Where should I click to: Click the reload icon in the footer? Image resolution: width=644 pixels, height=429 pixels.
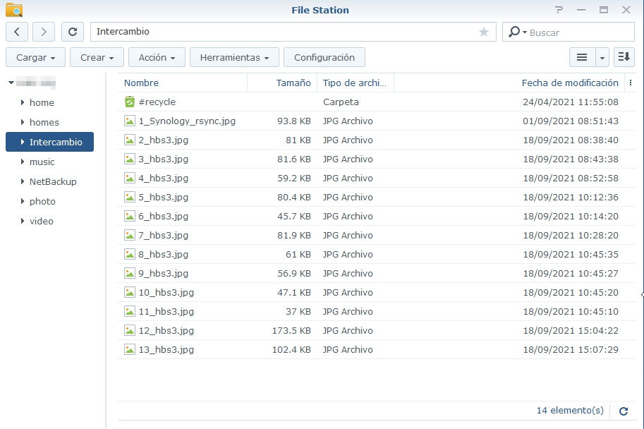[x=624, y=411]
